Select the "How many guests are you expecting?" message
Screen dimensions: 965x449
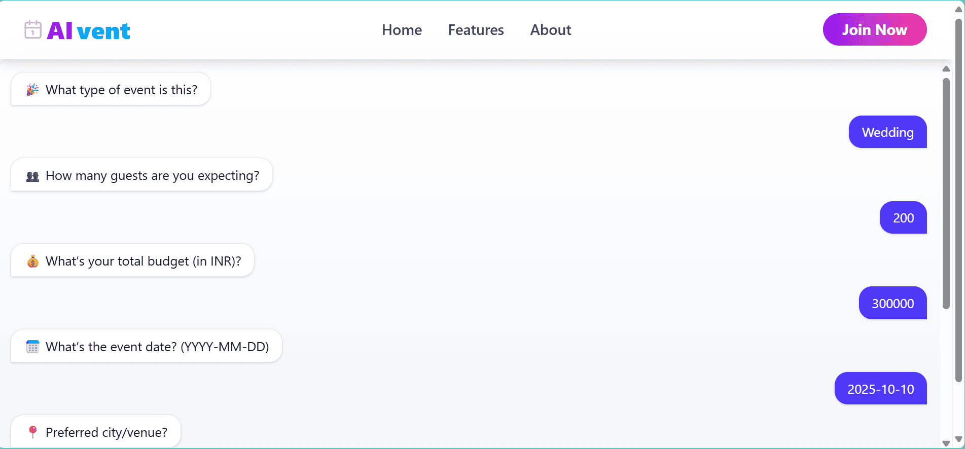coord(141,175)
